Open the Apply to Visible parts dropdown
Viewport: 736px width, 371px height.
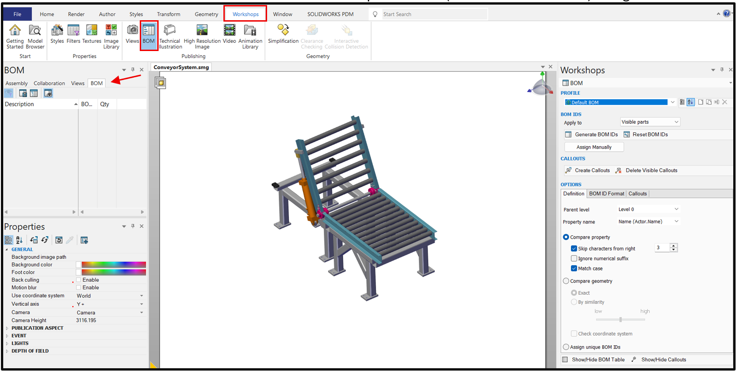650,122
